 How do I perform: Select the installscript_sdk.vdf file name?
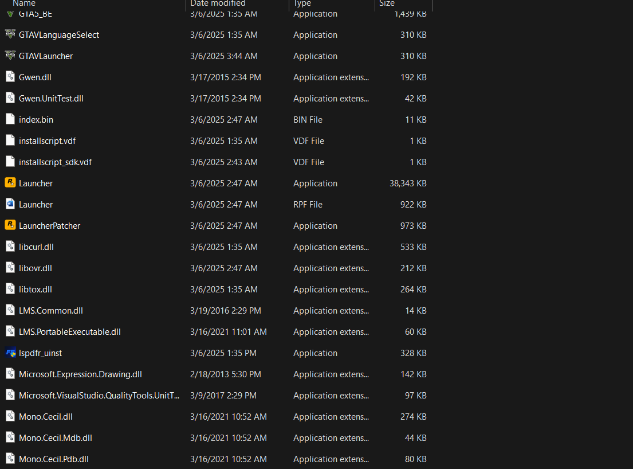pos(56,162)
